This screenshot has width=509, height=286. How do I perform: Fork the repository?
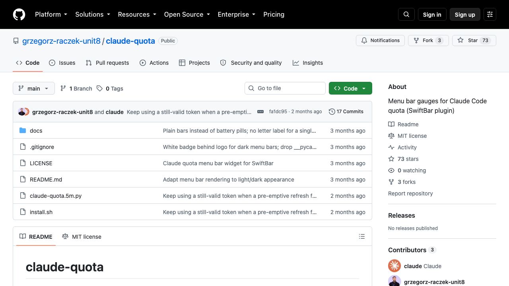[428, 41]
